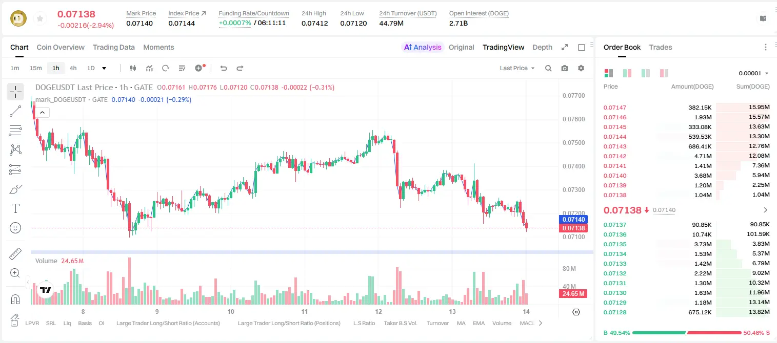The width and height of the screenshot is (777, 343).
Task: Open the Coin Overview tab
Action: tap(61, 47)
